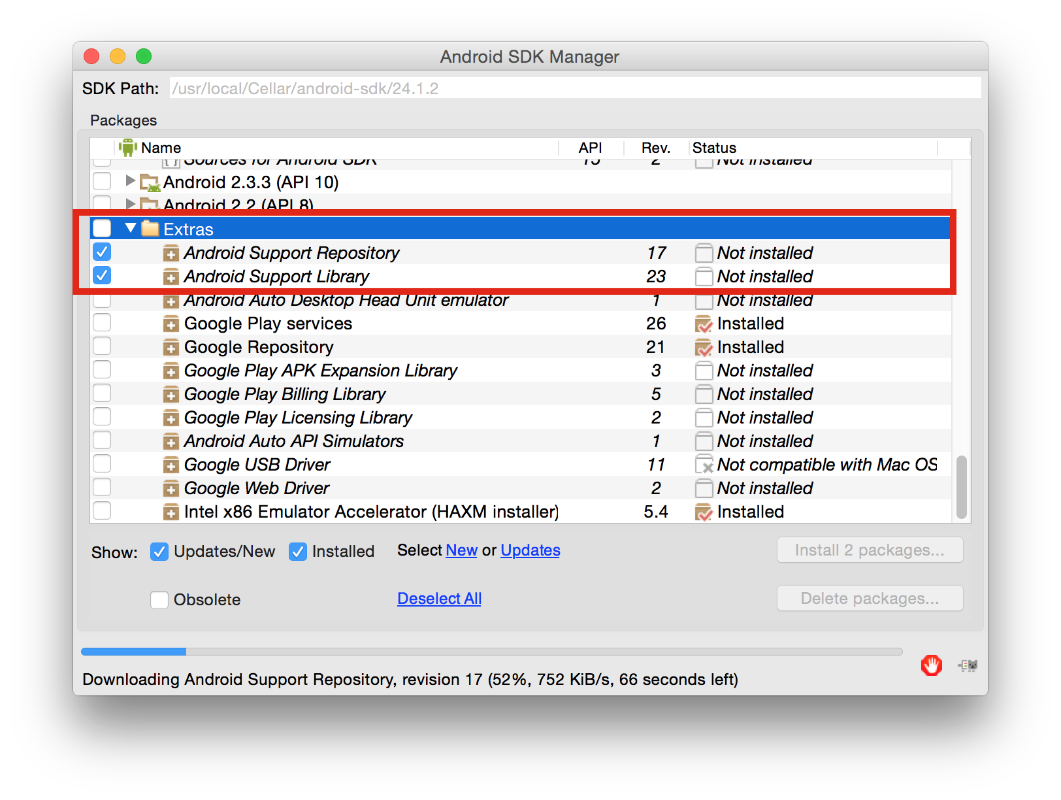Click the installed status icon for Google Repository
The height and width of the screenshot is (800, 1061).
click(704, 347)
